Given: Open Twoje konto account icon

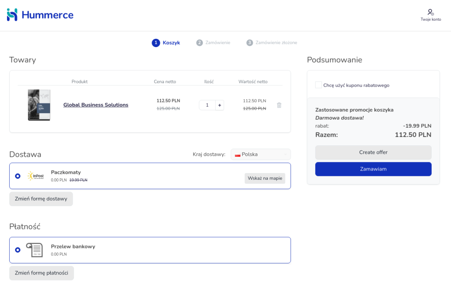Looking at the screenshot, I should 430,12.
